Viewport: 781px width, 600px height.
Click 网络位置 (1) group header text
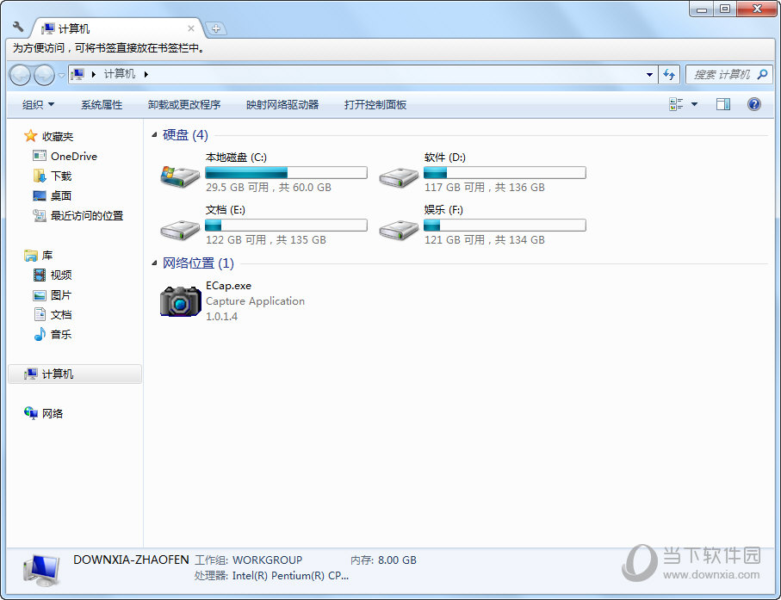198,263
